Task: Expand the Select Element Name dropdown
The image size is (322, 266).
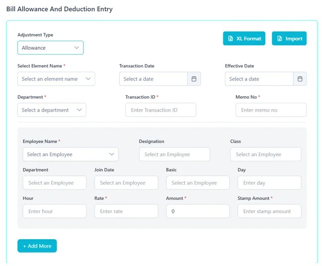Action: coord(56,79)
